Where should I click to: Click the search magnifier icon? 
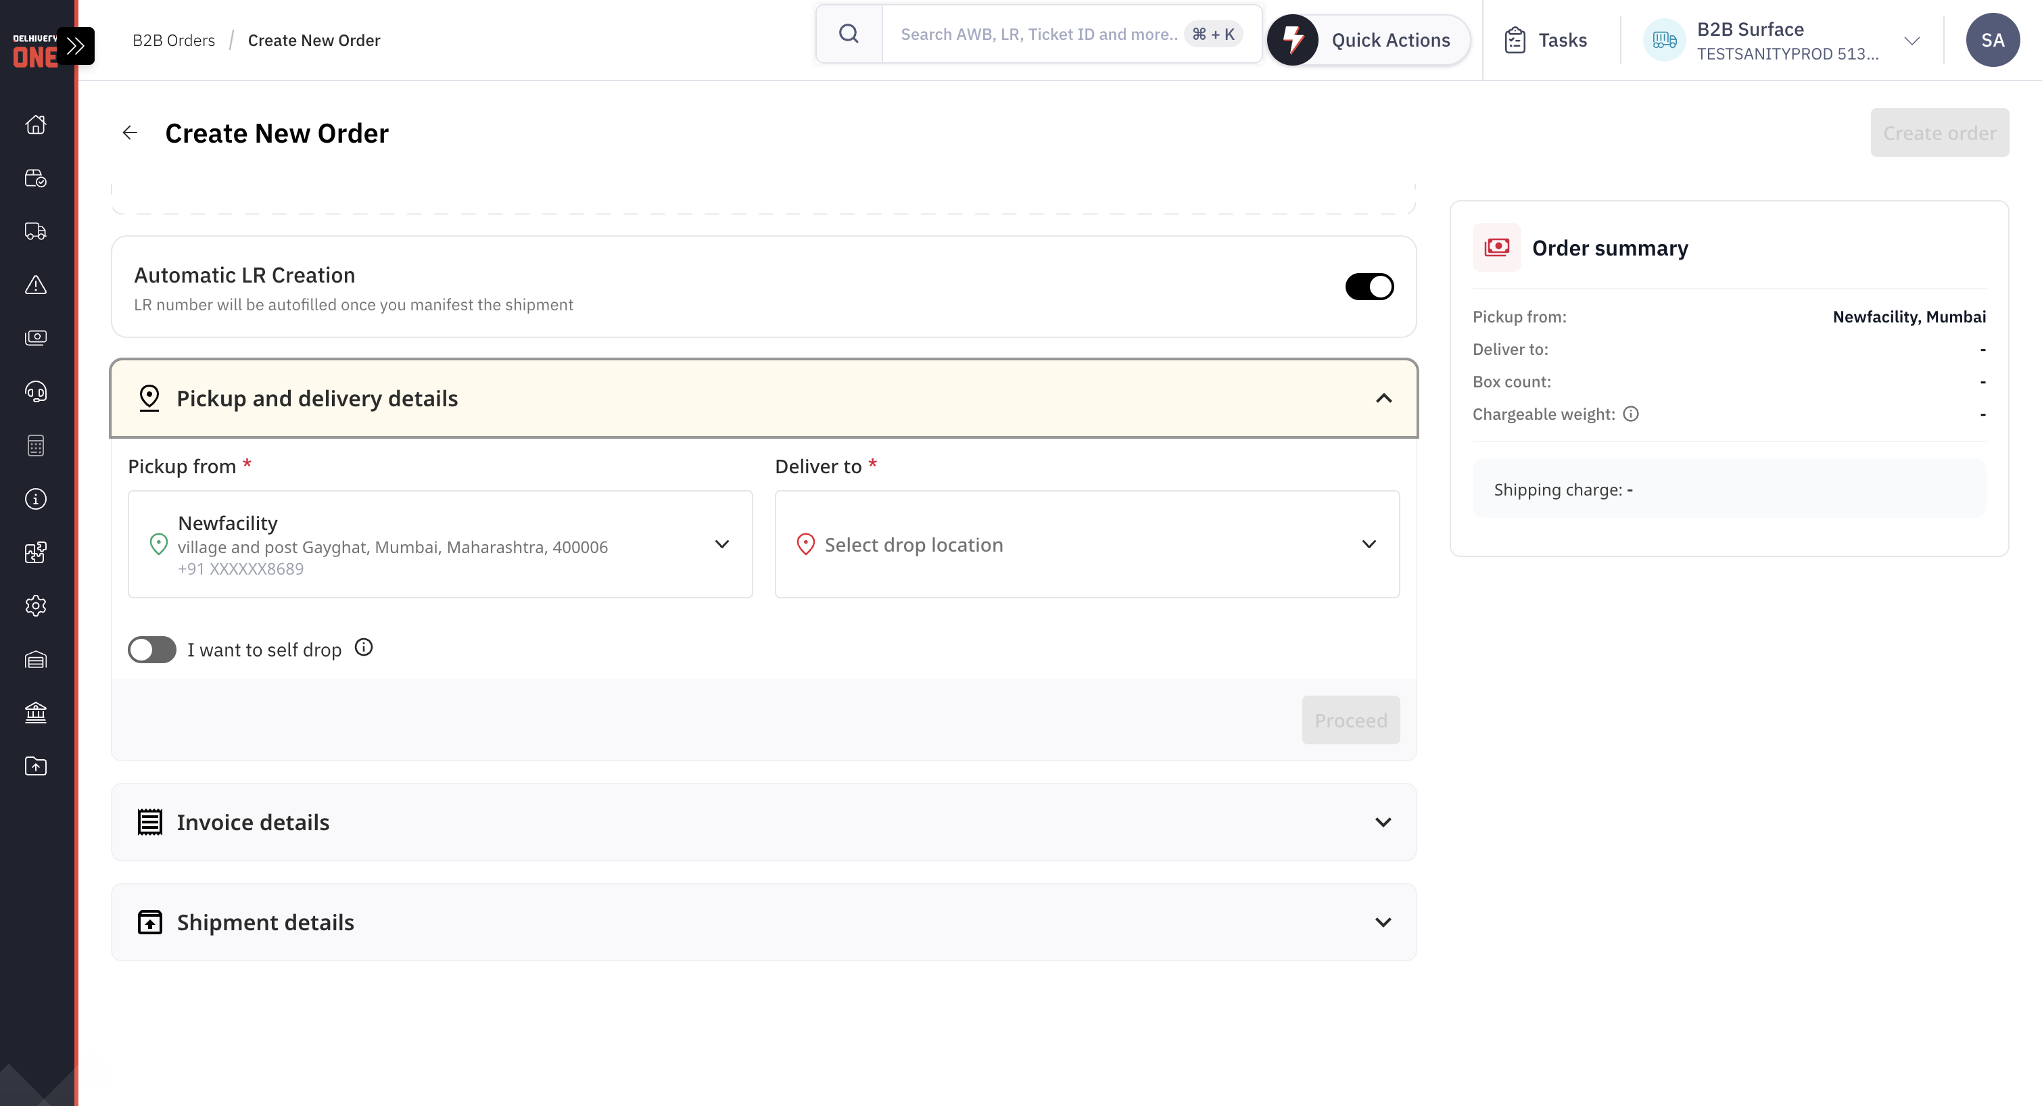848,34
